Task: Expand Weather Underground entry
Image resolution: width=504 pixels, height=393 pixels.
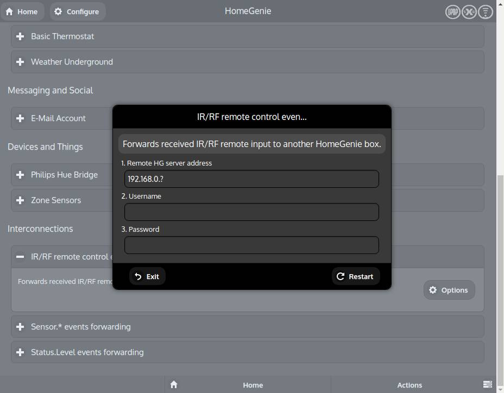Action: (x=248, y=62)
